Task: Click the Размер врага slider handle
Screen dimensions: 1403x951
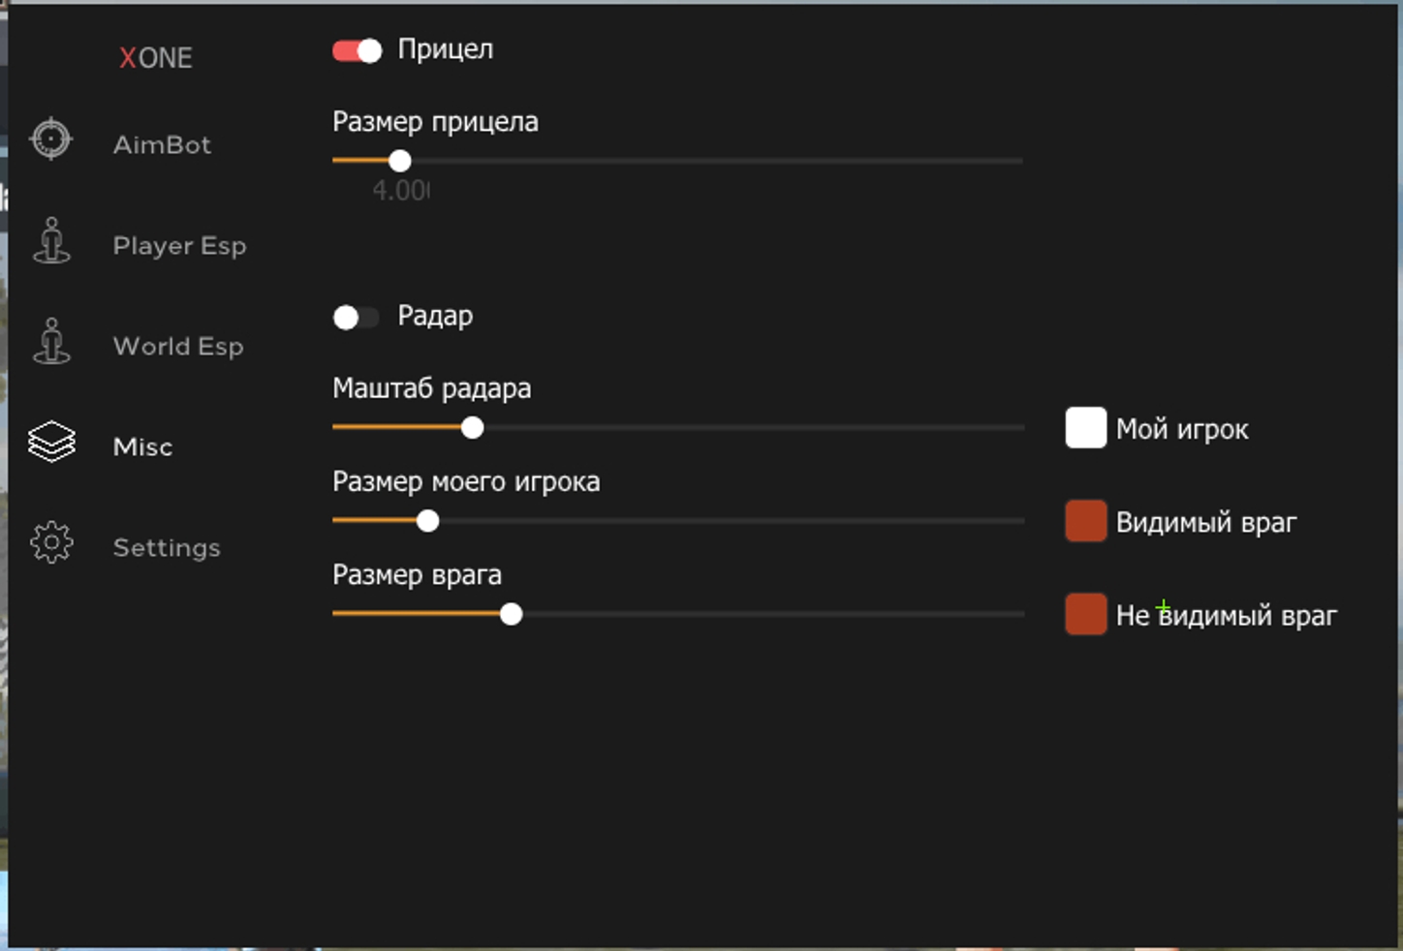Action: 511,614
